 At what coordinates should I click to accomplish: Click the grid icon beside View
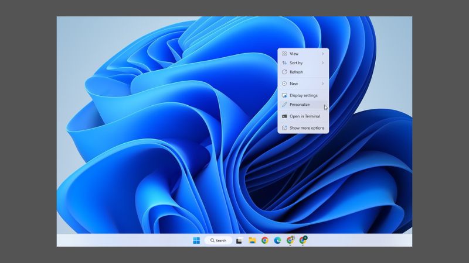[284, 54]
